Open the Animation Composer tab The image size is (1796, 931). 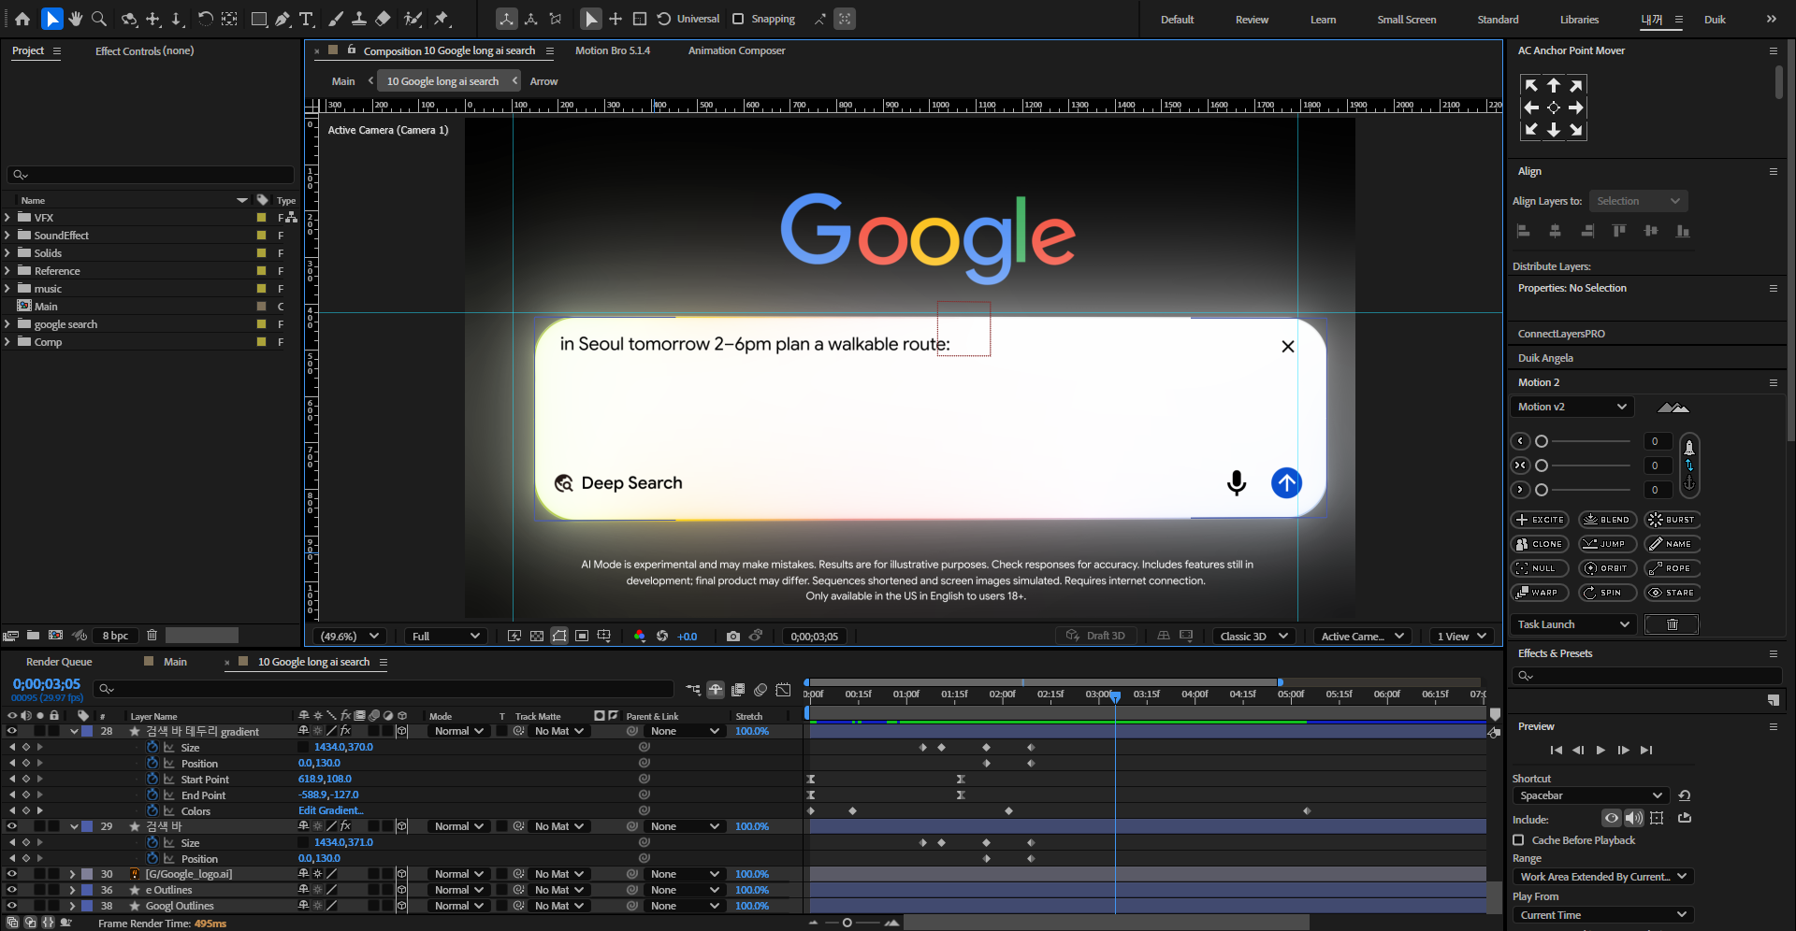[x=736, y=50]
